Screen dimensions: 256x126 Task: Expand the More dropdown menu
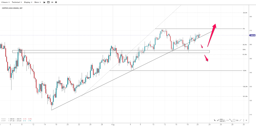point(37,2)
